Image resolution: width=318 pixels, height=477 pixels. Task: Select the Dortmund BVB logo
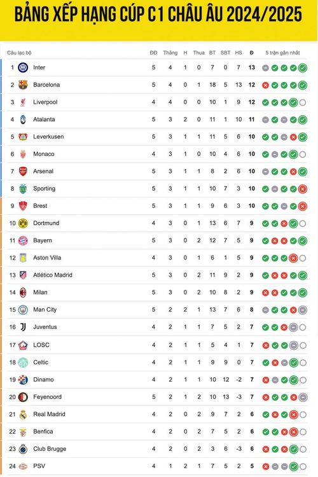(23, 223)
